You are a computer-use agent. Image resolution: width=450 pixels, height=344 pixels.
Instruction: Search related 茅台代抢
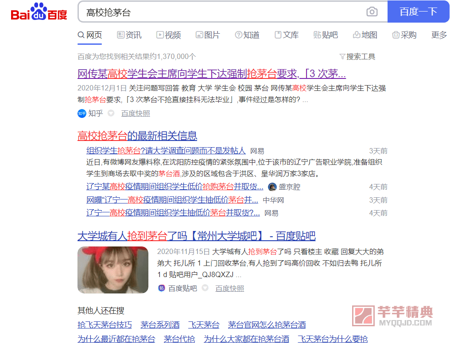(179, 339)
